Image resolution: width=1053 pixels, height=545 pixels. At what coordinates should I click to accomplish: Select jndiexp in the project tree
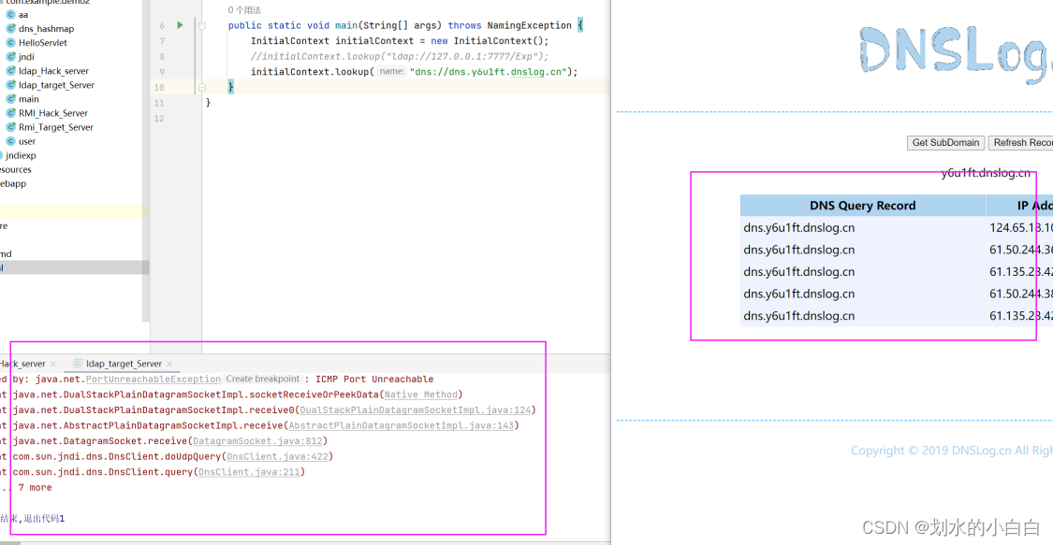point(21,155)
